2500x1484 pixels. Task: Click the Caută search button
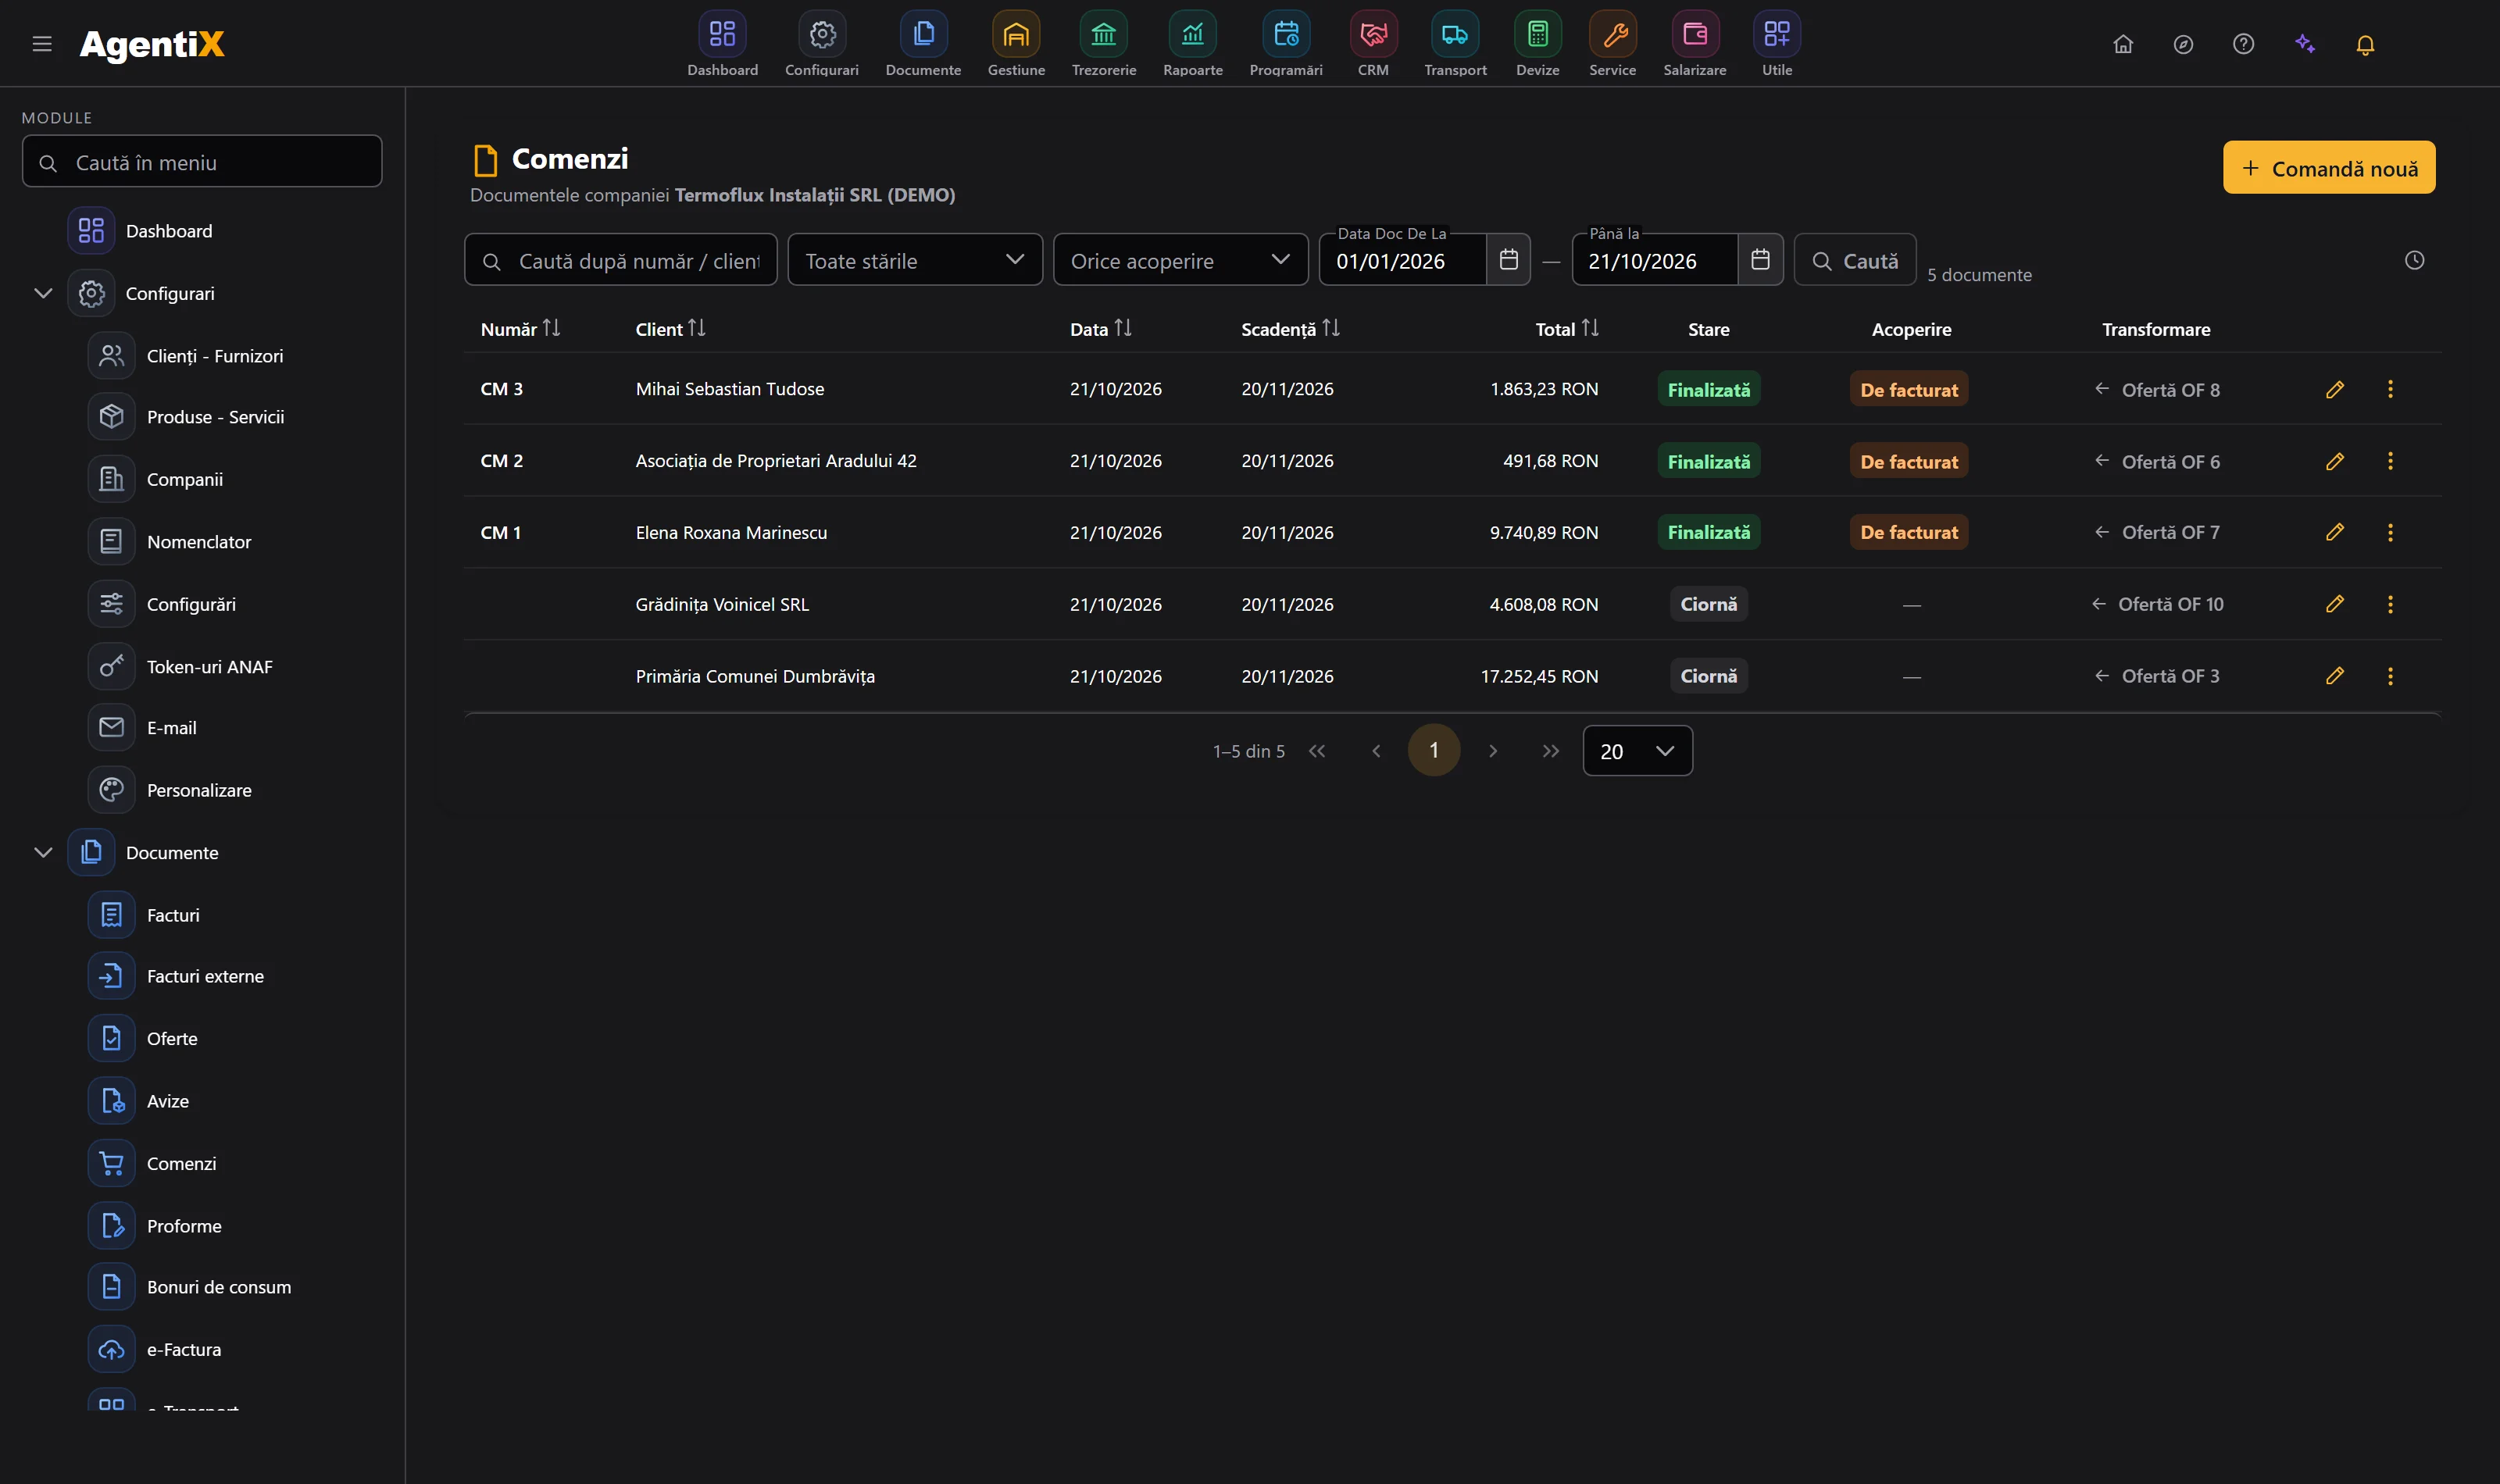coord(1854,260)
